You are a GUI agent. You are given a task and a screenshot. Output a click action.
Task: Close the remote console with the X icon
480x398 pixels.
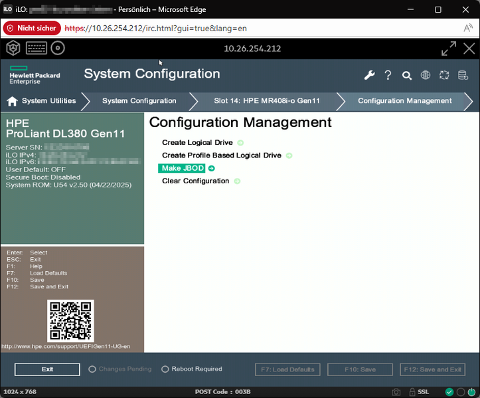point(469,49)
